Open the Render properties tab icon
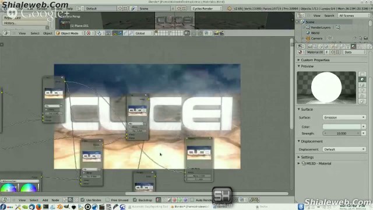373x210 pixels. [x=310, y=47]
